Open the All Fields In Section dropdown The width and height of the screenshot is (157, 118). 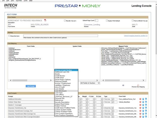pos(90,83)
